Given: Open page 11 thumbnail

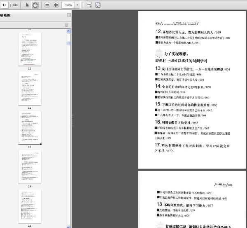Looking at the screenshot, I should (30, 49).
